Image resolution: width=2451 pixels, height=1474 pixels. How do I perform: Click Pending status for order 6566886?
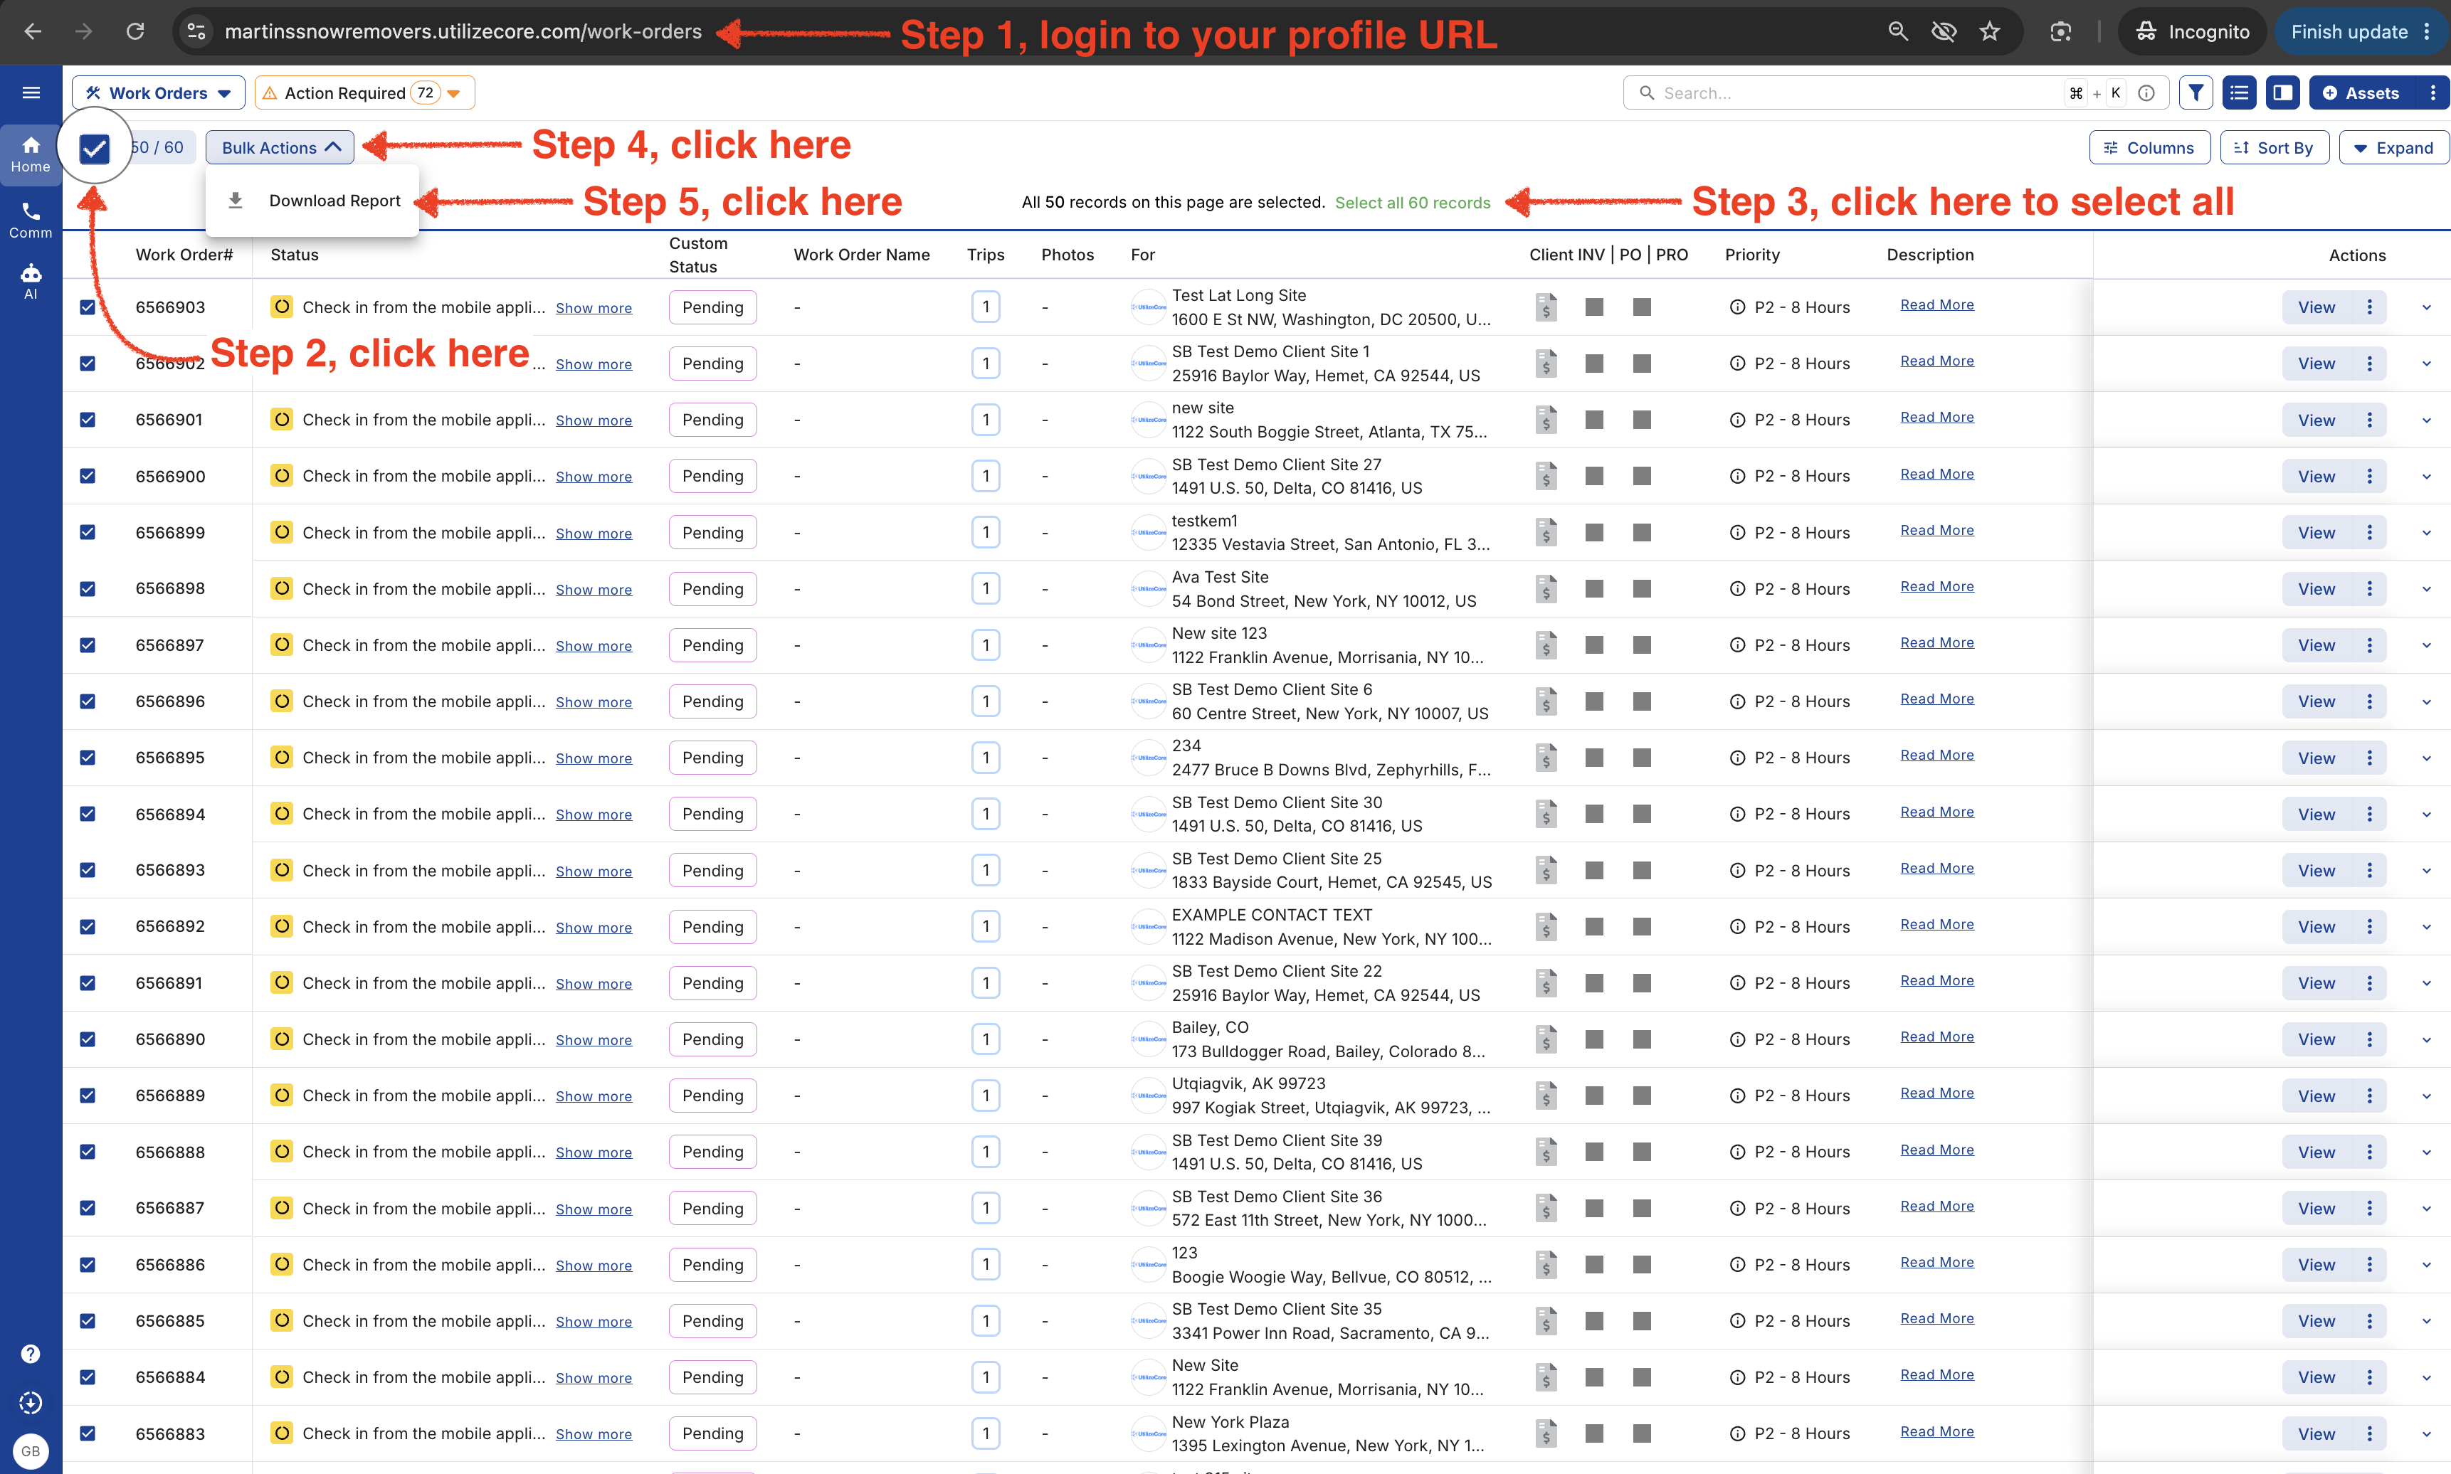712,1264
